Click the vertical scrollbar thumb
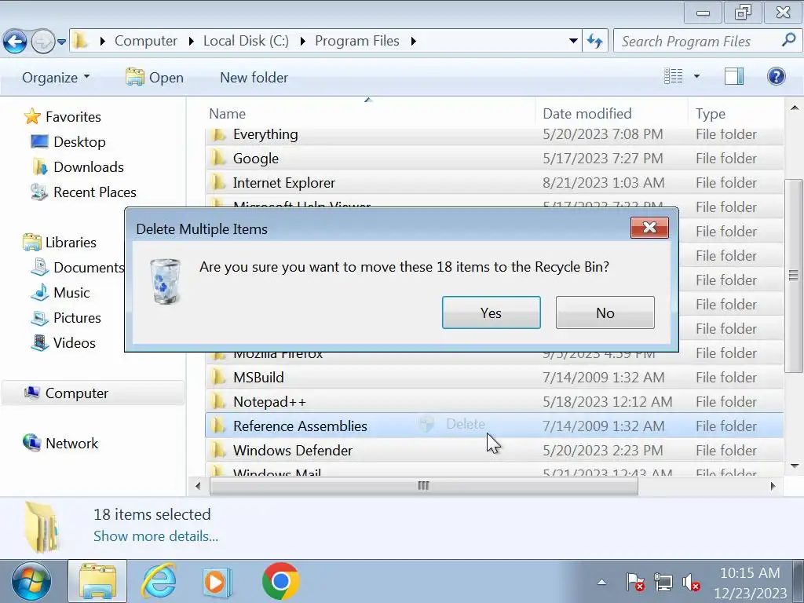This screenshot has height=603, width=804. 794,276
